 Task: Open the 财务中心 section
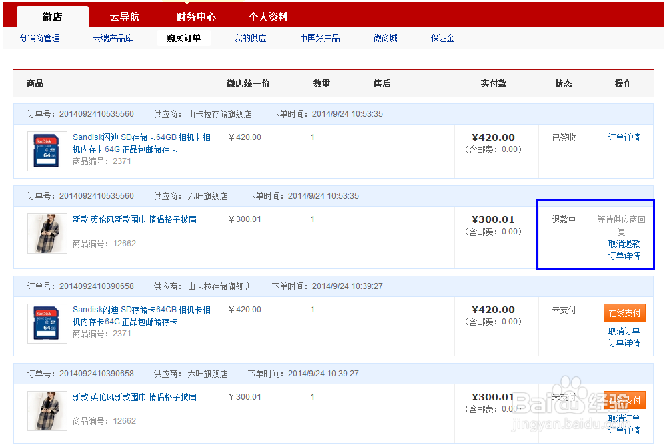point(195,16)
